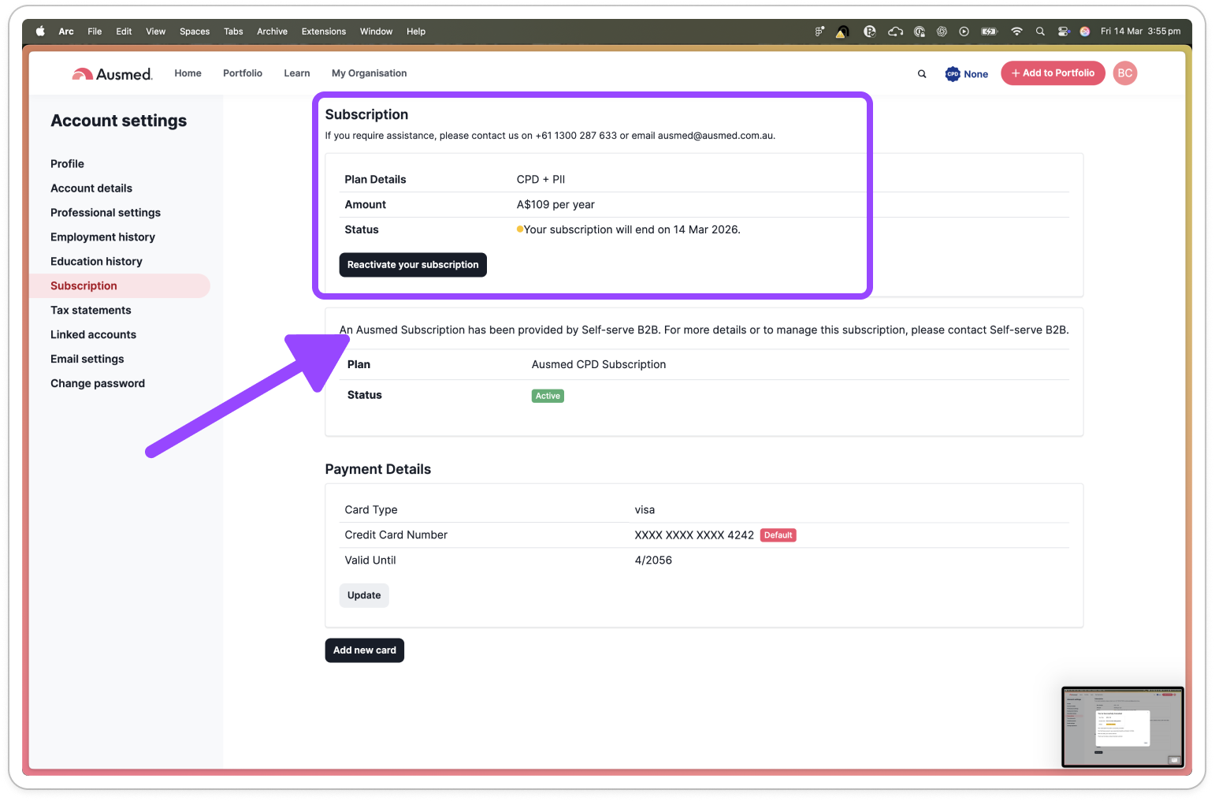The image size is (1215, 801).
Task: Click the Figma menu bar icon
Action: tap(819, 32)
